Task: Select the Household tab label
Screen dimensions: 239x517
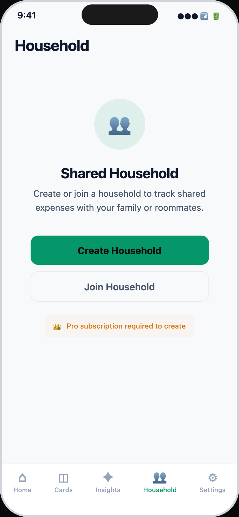Action: point(160,490)
